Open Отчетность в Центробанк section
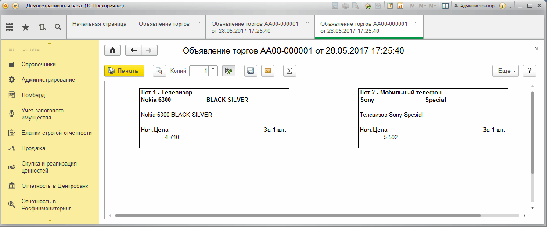The image size is (547, 227). pyautogui.click(x=50, y=186)
